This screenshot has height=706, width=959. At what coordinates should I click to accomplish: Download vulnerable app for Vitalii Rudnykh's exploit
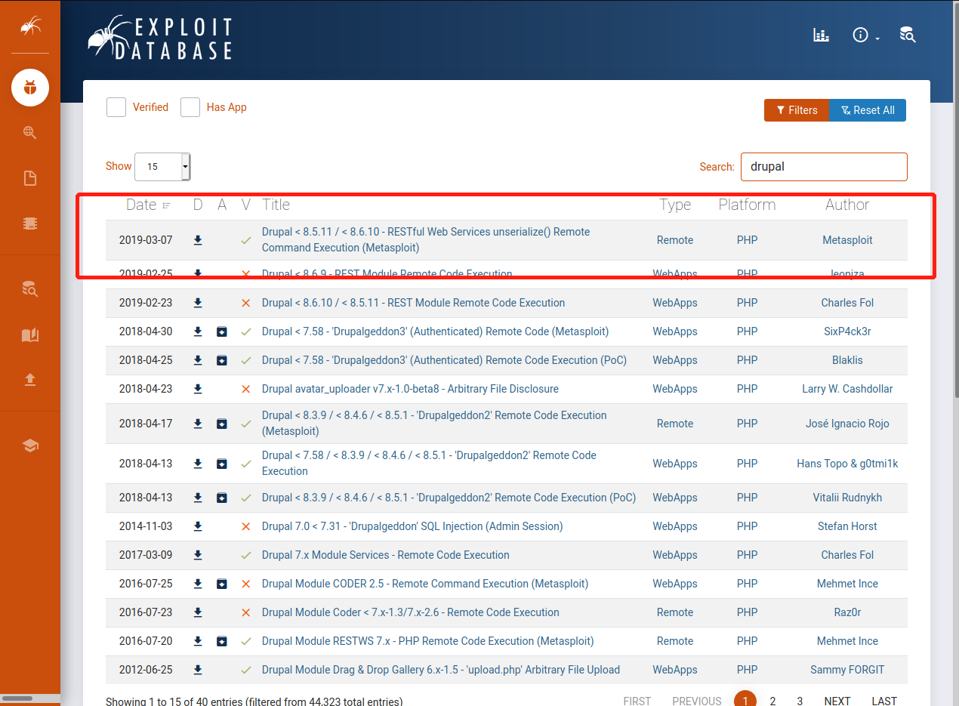222,498
